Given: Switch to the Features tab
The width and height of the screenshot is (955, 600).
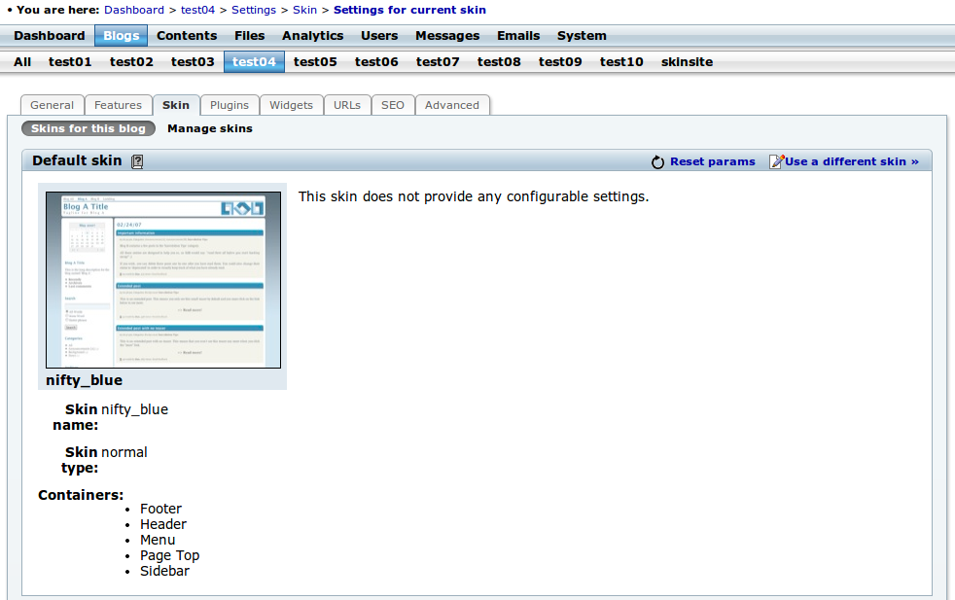Looking at the screenshot, I should [118, 105].
